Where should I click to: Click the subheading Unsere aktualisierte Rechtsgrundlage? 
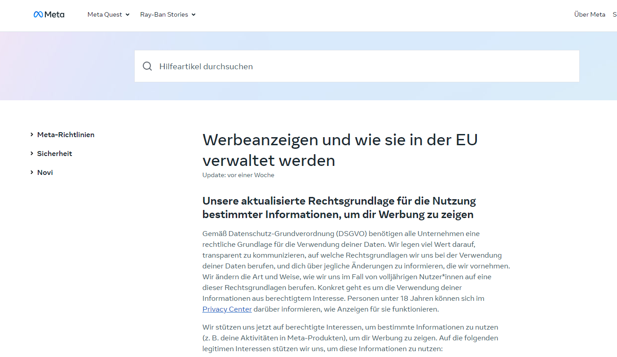(x=339, y=208)
